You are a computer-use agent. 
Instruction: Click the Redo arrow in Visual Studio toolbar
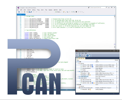click(37, 12)
